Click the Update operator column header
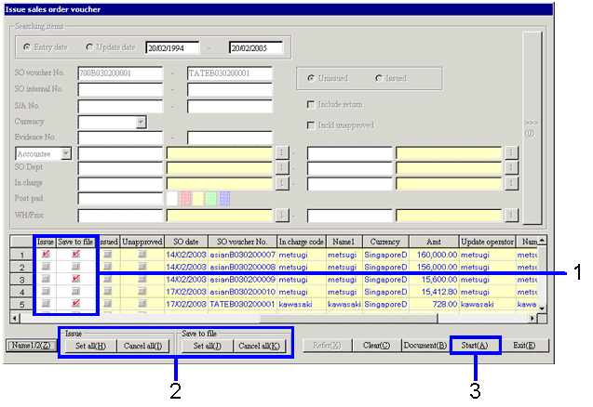The image size is (593, 407). tap(488, 242)
